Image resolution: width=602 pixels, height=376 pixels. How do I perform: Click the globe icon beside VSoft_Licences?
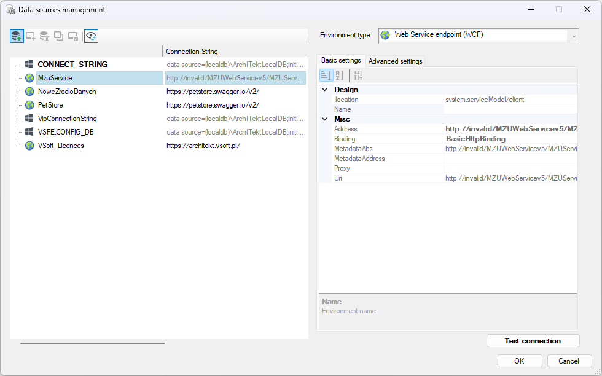[x=29, y=146]
